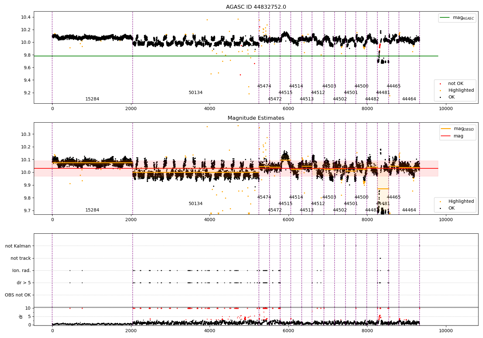Viewport: 483px width, 338px height.
Task: Click the 'dr > 5' y-axis label
Action: point(24,283)
